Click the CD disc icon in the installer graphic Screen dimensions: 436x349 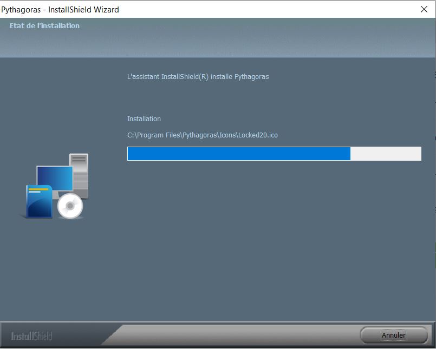70,206
